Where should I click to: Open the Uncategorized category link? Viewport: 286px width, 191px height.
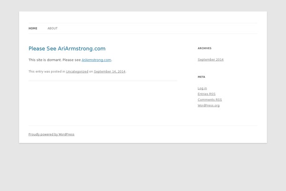coord(77,72)
